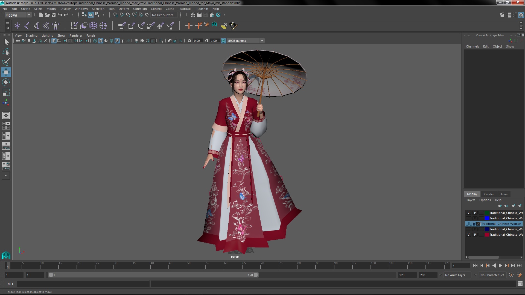The image size is (525, 295).
Task: Open Render Settings window icon
Action: (x=212, y=15)
